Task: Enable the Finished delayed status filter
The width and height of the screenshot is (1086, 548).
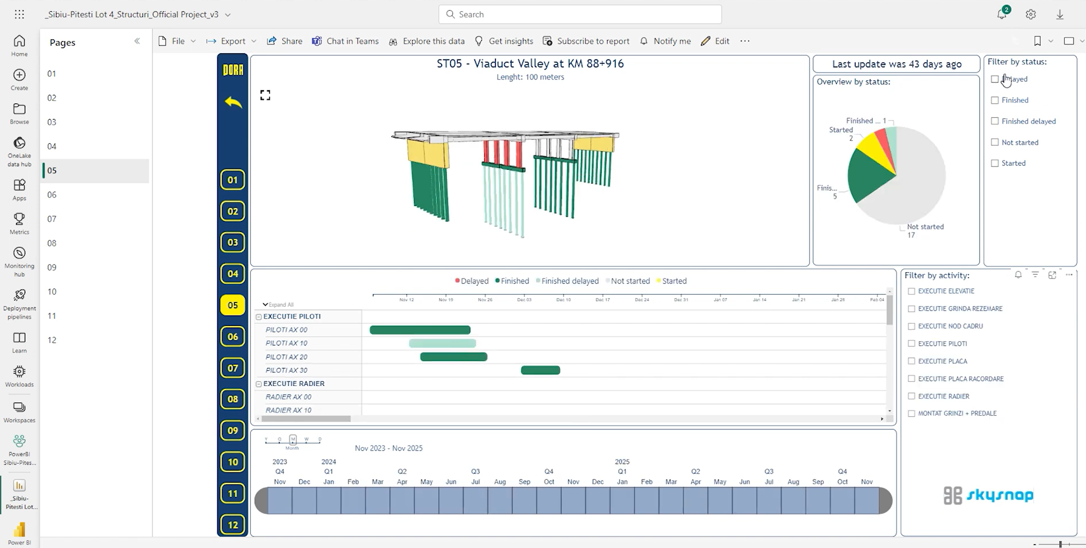Action: (995, 121)
